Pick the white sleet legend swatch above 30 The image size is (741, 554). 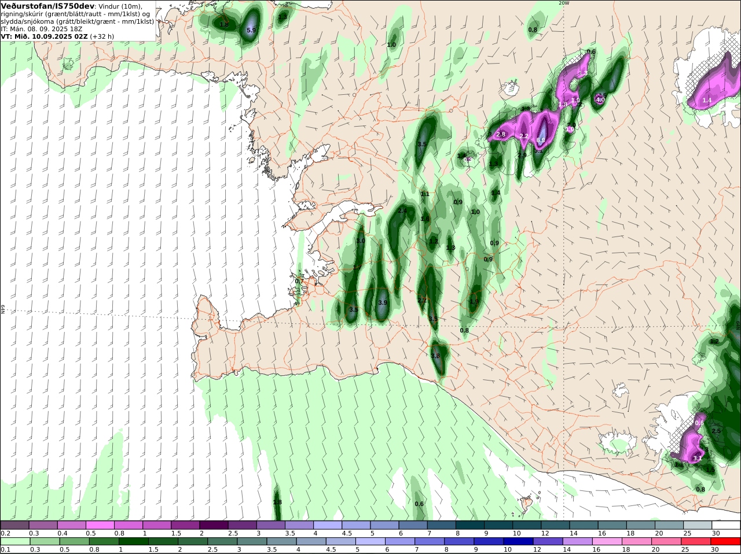(x=727, y=525)
